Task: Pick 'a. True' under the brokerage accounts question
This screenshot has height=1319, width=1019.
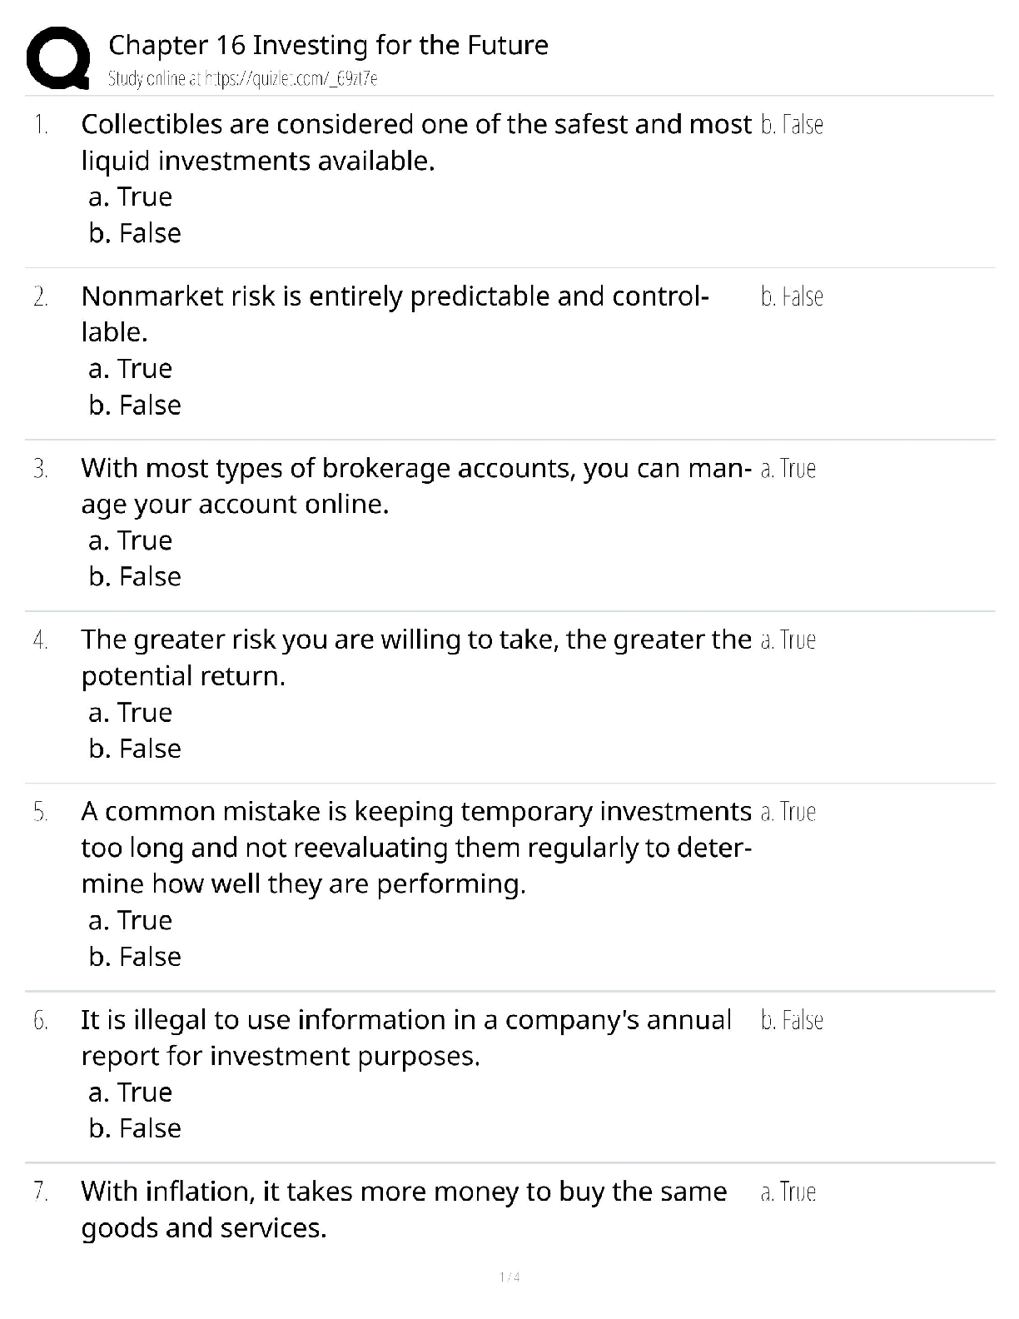Action: 131,540
